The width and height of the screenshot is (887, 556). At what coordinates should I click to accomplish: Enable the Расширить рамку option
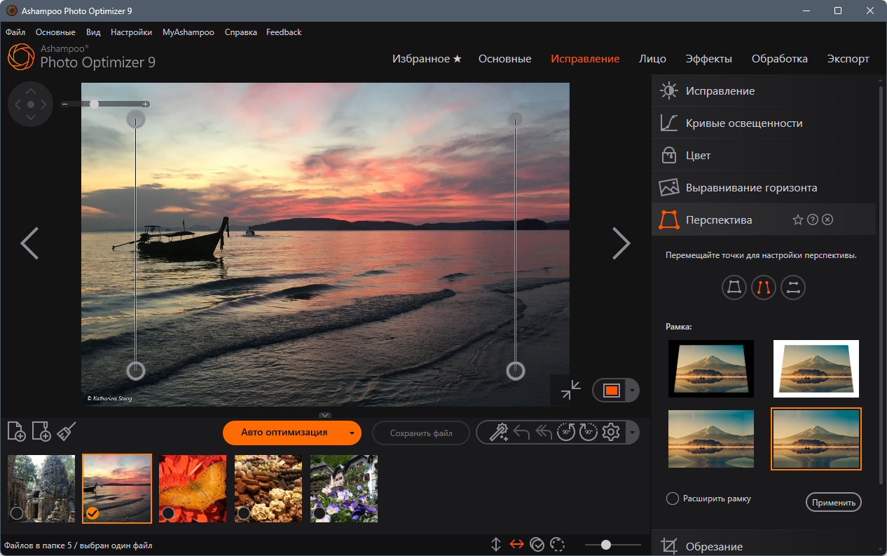tap(672, 499)
